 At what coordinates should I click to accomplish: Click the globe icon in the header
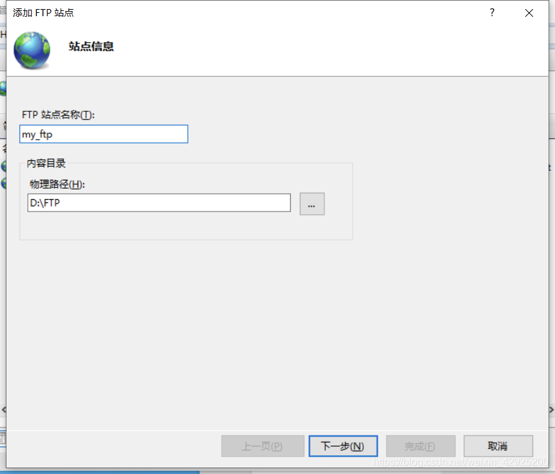(32, 50)
